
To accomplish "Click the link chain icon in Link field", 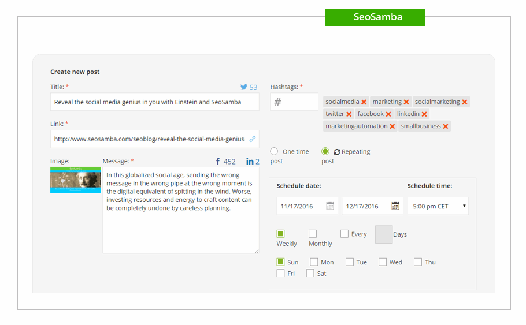I will click(x=252, y=139).
